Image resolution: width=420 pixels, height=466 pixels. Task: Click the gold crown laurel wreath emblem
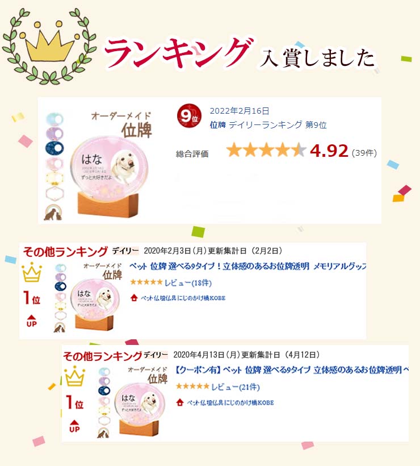coord(49,46)
